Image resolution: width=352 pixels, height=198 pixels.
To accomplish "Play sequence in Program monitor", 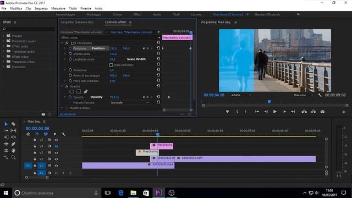I will (275, 112).
